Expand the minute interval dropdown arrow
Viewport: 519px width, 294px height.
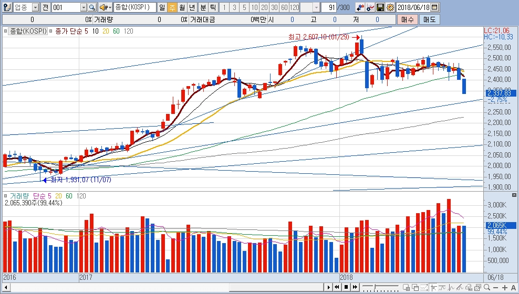point(316,7)
